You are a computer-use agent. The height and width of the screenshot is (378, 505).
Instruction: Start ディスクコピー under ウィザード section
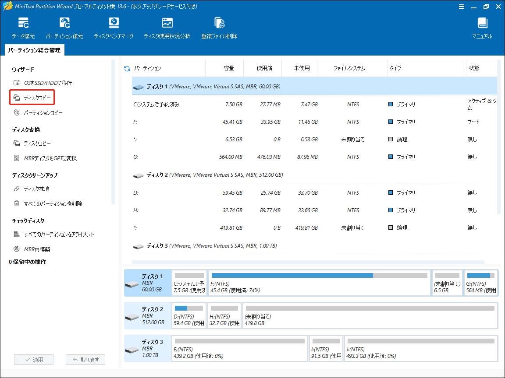[x=32, y=98]
